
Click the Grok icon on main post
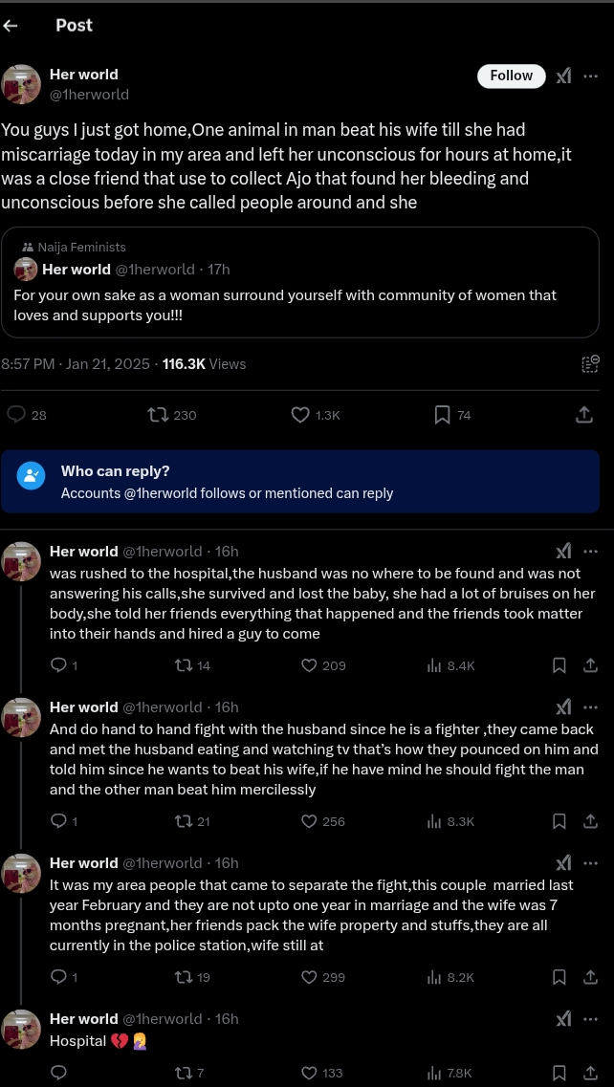click(x=564, y=76)
